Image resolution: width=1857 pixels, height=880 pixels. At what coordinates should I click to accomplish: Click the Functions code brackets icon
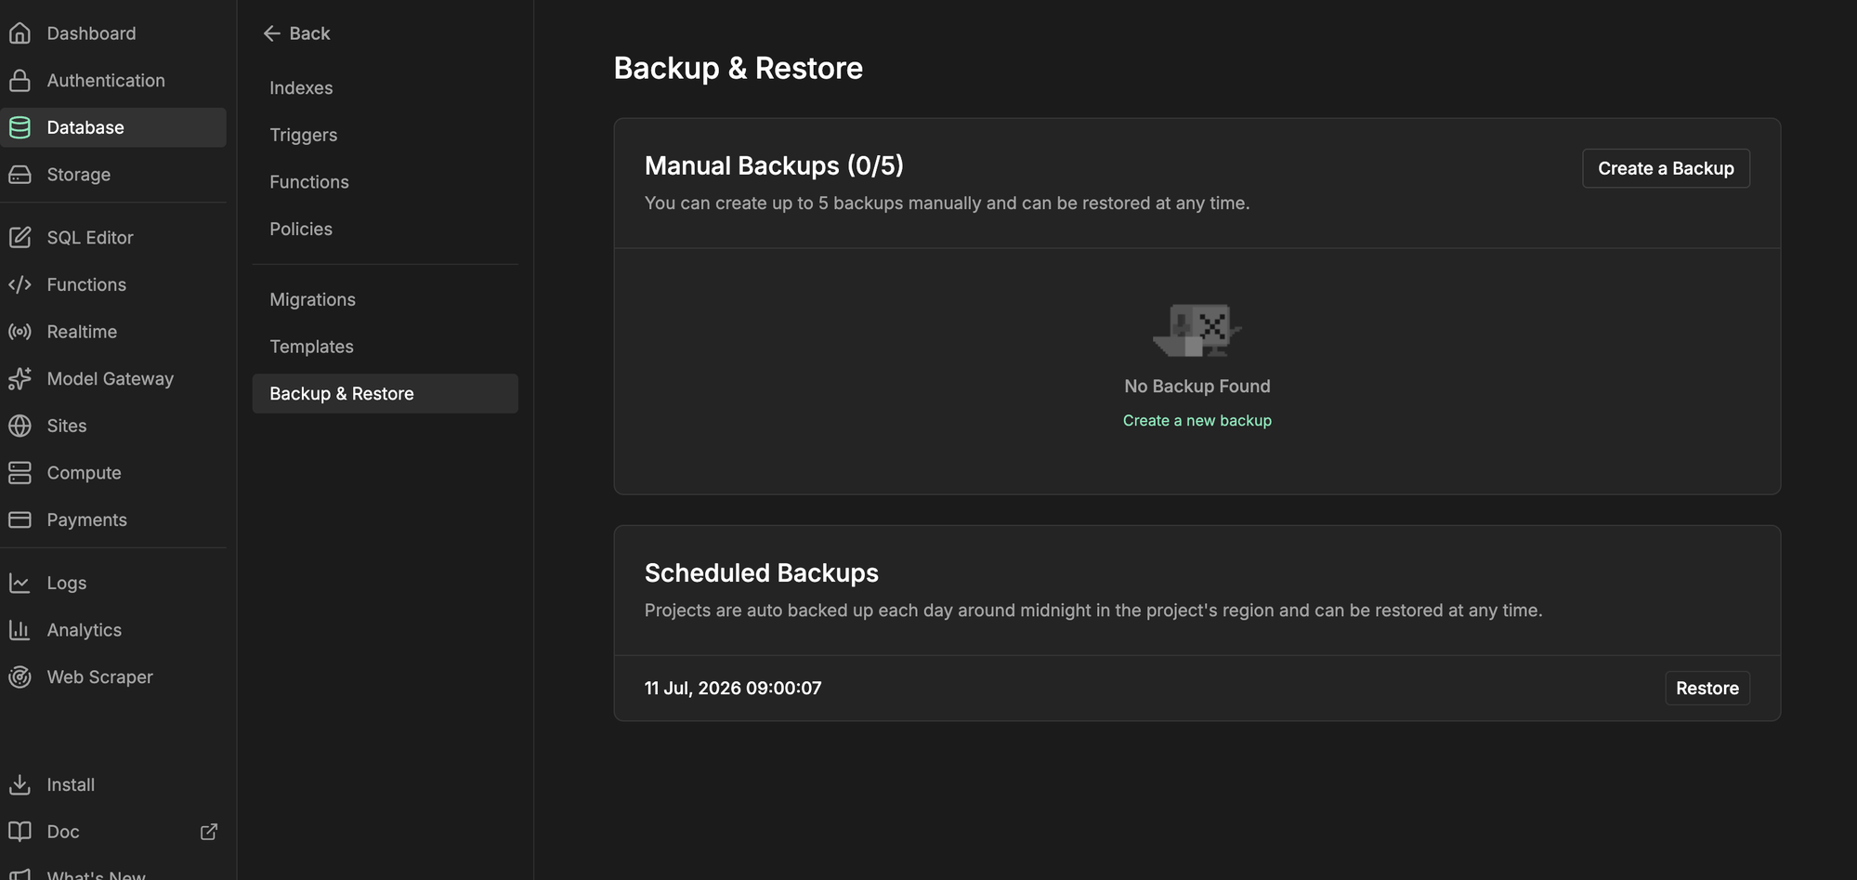click(20, 284)
